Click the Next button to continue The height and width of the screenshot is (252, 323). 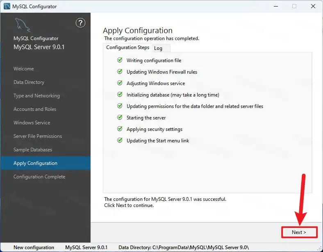tap(299, 232)
